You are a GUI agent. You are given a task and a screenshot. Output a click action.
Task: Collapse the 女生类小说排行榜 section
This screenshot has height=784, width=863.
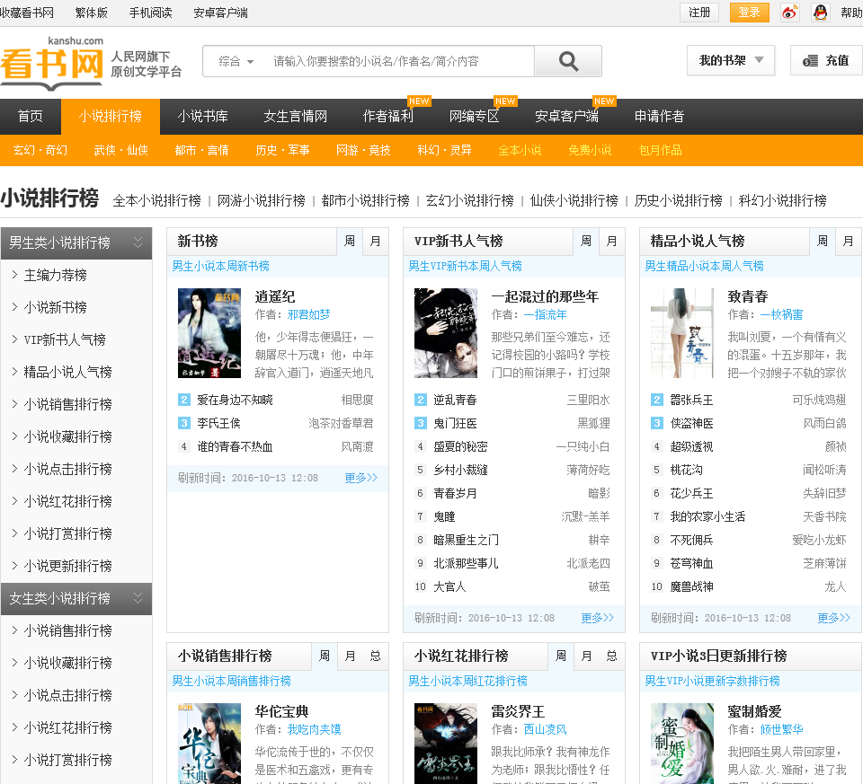76,599
